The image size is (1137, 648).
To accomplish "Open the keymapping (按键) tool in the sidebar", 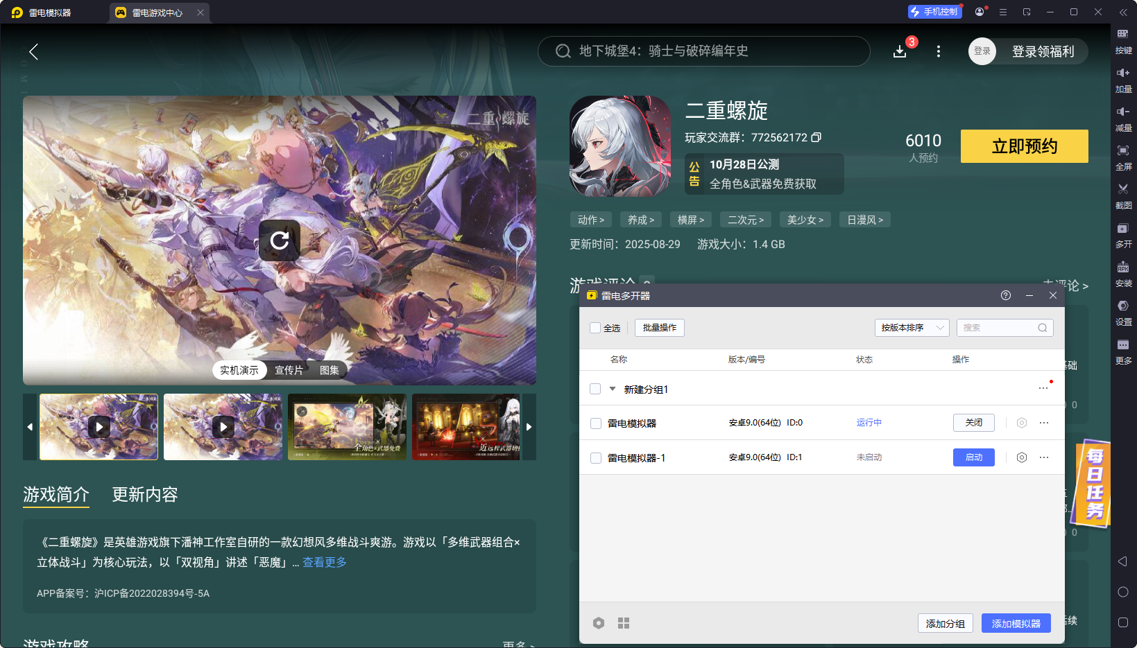I will tap(1124, 42).
